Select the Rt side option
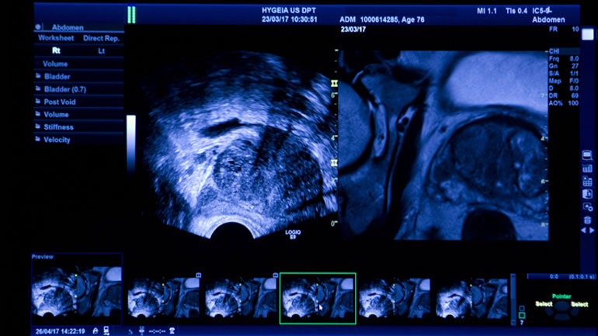 pos(55,50)
